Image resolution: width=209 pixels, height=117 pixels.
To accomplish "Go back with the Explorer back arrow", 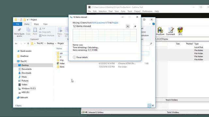I will [16, 44].
